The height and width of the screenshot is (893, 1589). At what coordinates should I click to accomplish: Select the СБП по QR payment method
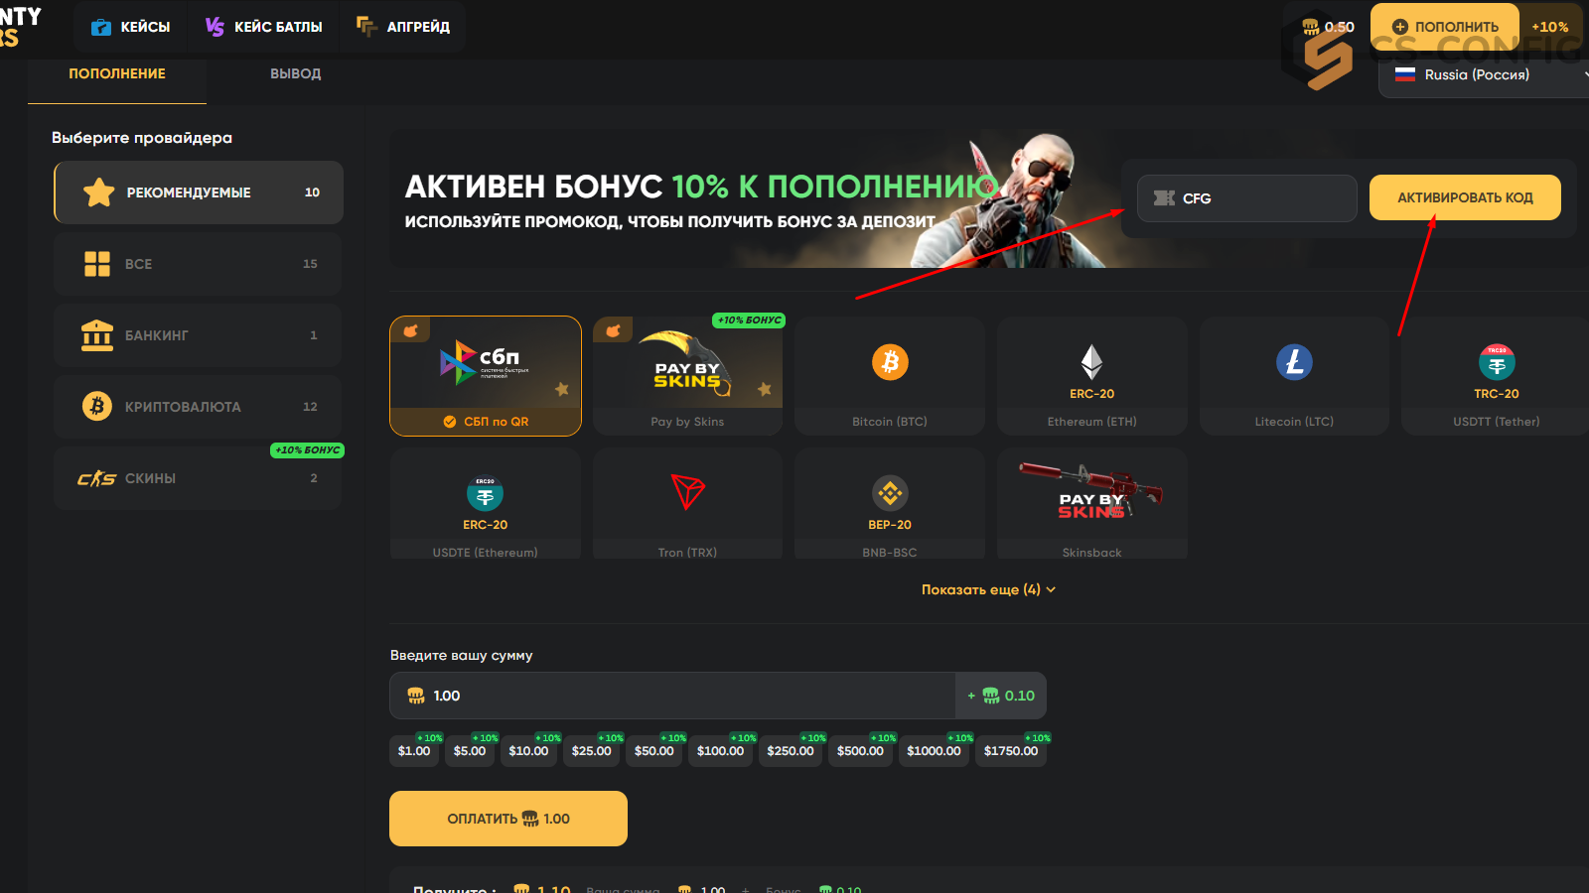coord(486,376)
